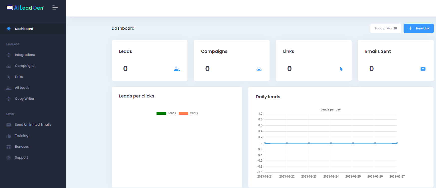Open Copy Writer from sidebar
436x188 pixels.
[x=33, y=99]
